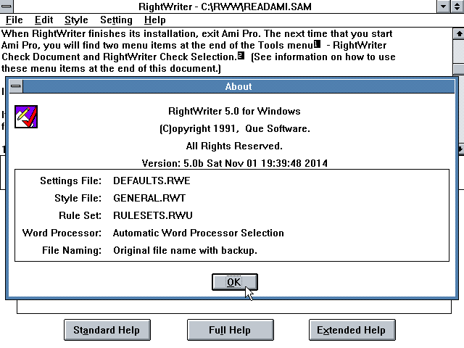Click the GENERAL.RWT style file value
464x348 pixels.
(149, 198)
